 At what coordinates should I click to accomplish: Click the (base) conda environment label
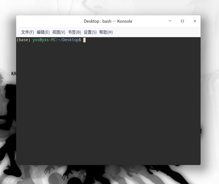point(23,40)
